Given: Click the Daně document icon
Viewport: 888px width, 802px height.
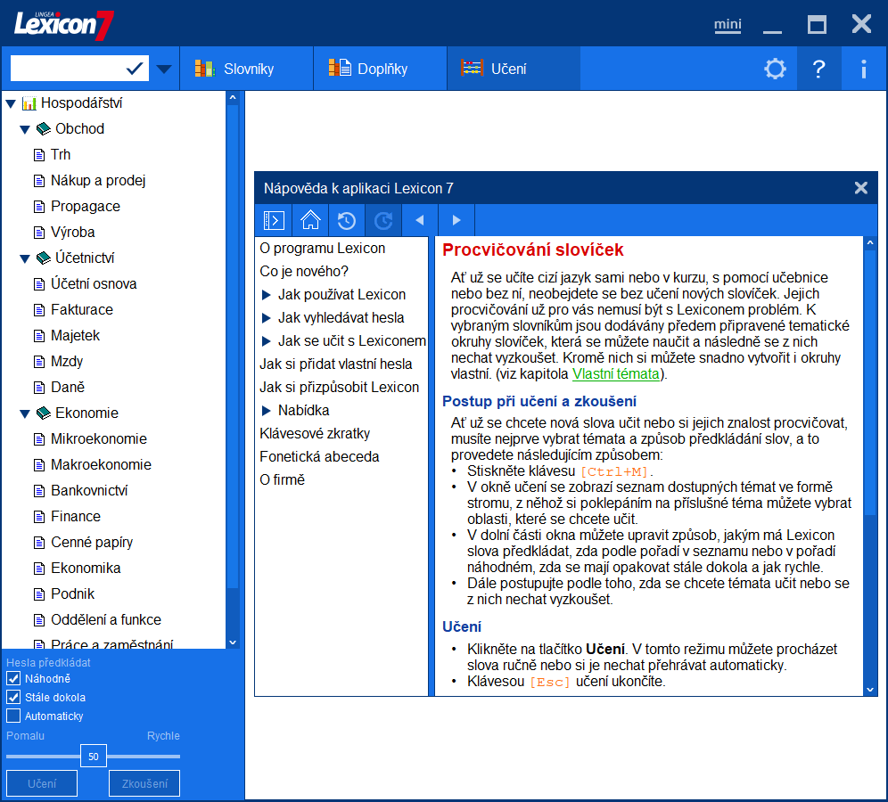Looking at the screenshot, I should 39,388.
